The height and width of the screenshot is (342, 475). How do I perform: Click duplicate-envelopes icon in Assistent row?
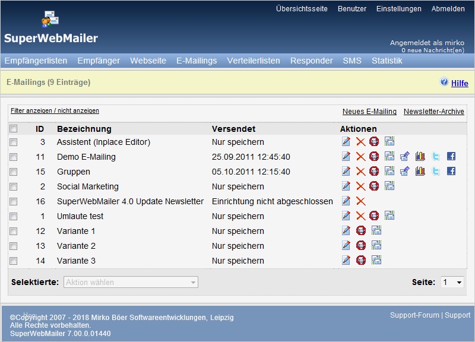(x=389, y=141)
